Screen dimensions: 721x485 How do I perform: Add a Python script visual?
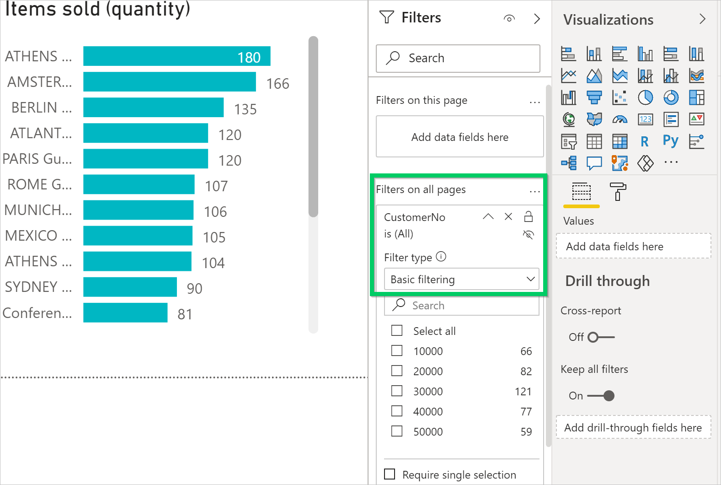[x=671, y=141]
